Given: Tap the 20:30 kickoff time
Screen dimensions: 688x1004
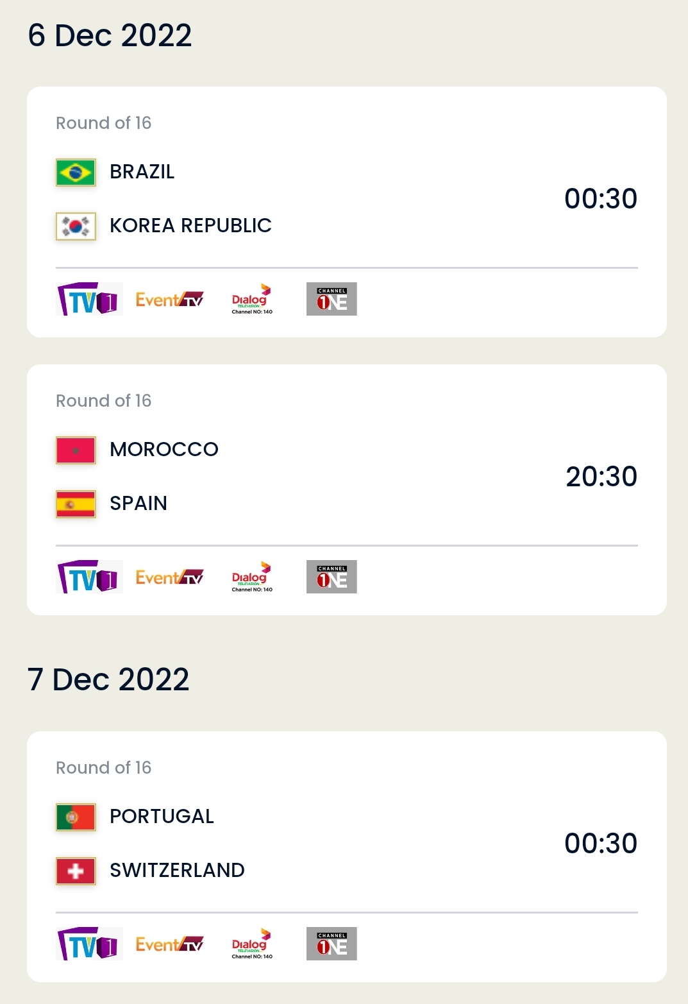Looking at the screenshot, I should [601, 477].
